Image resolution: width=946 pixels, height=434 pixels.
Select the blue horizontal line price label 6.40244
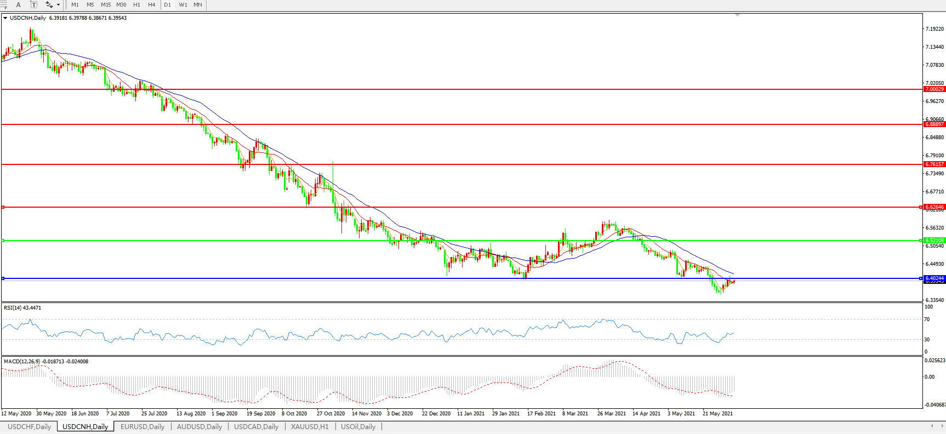[934, 278]
